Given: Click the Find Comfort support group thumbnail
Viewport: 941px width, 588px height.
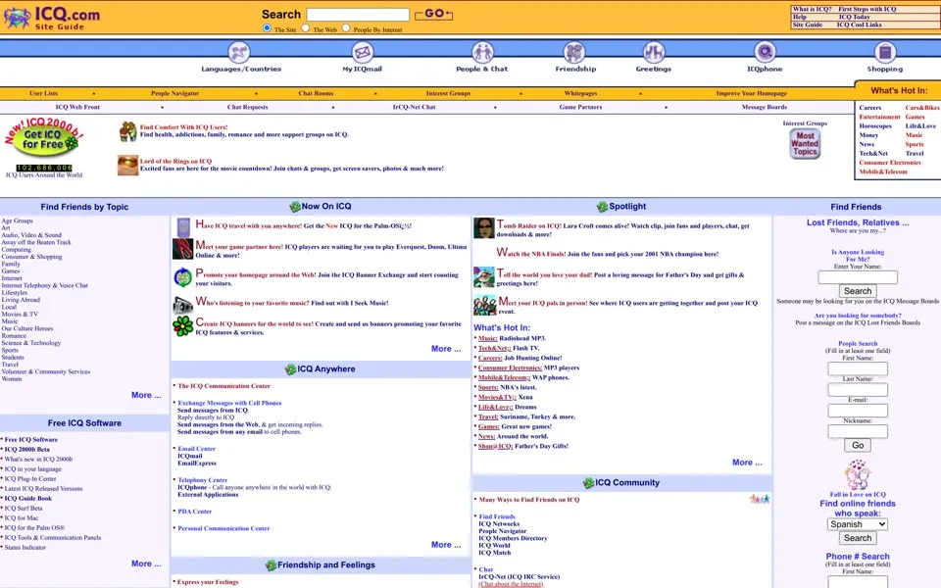Looking at the screenshot, I should [x=127, y=131].
